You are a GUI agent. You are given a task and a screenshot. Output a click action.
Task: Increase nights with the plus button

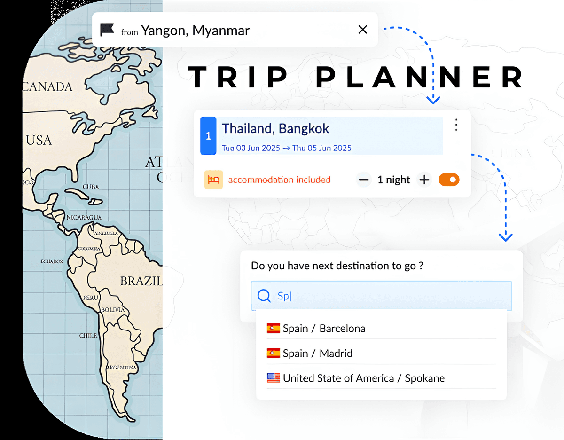click(424, 180)
